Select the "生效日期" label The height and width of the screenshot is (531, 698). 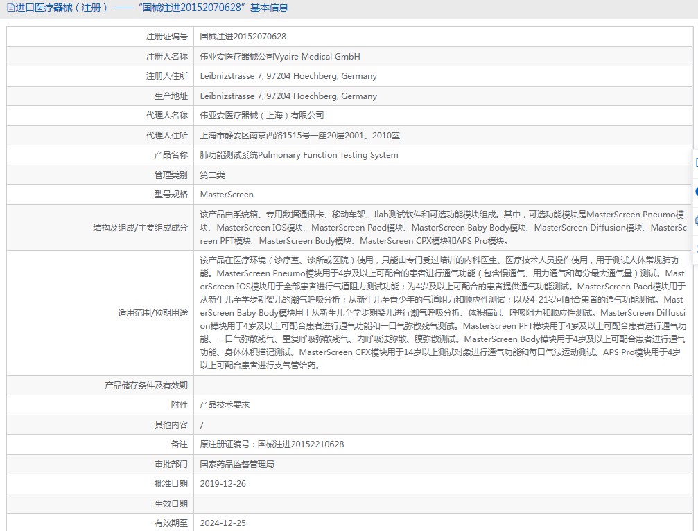point(171,504)
